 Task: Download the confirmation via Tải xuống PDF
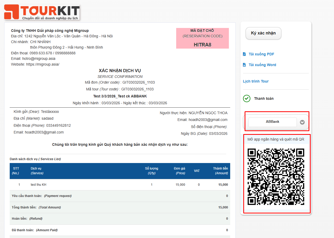[261, 54]
